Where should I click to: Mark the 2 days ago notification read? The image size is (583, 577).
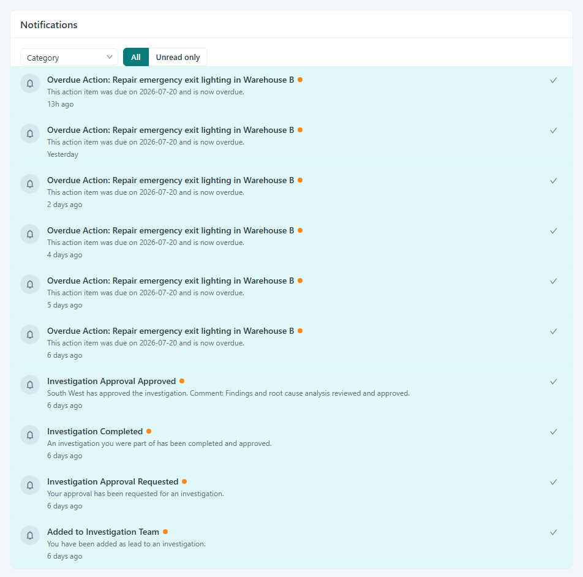553,181
